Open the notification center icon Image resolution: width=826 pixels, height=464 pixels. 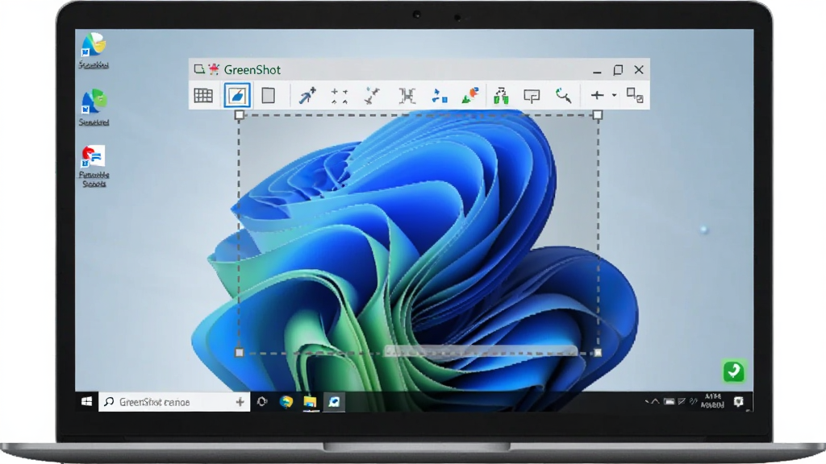point(739,402)
